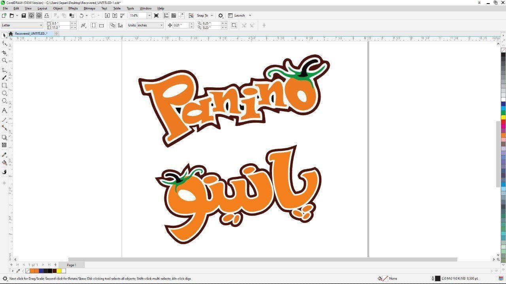Select the Crop tool
Viewport: 506px width, 284px height.
click(4, 52)
